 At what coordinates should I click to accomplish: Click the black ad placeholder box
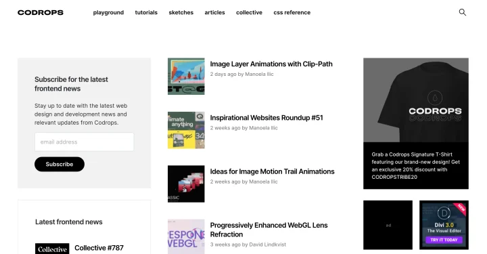tap(388, 225)
